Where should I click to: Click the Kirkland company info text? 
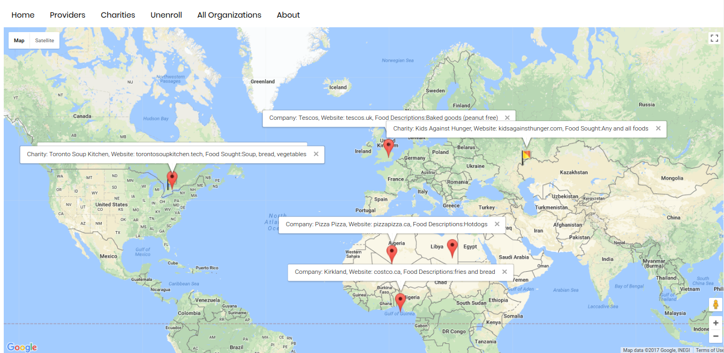point(395,272)
